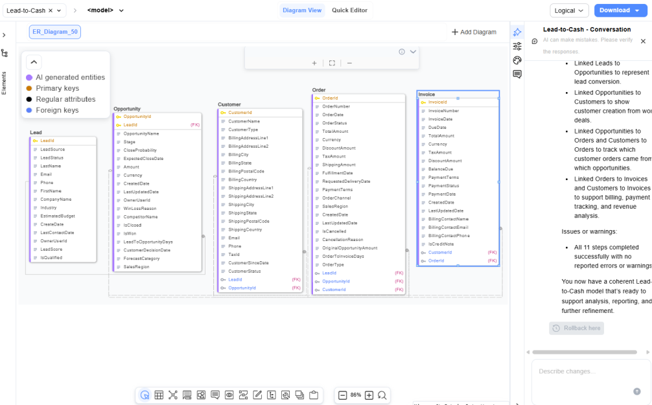Click the conversation history icon
Screen dimensions: 652x405
[x=535, y=41]
